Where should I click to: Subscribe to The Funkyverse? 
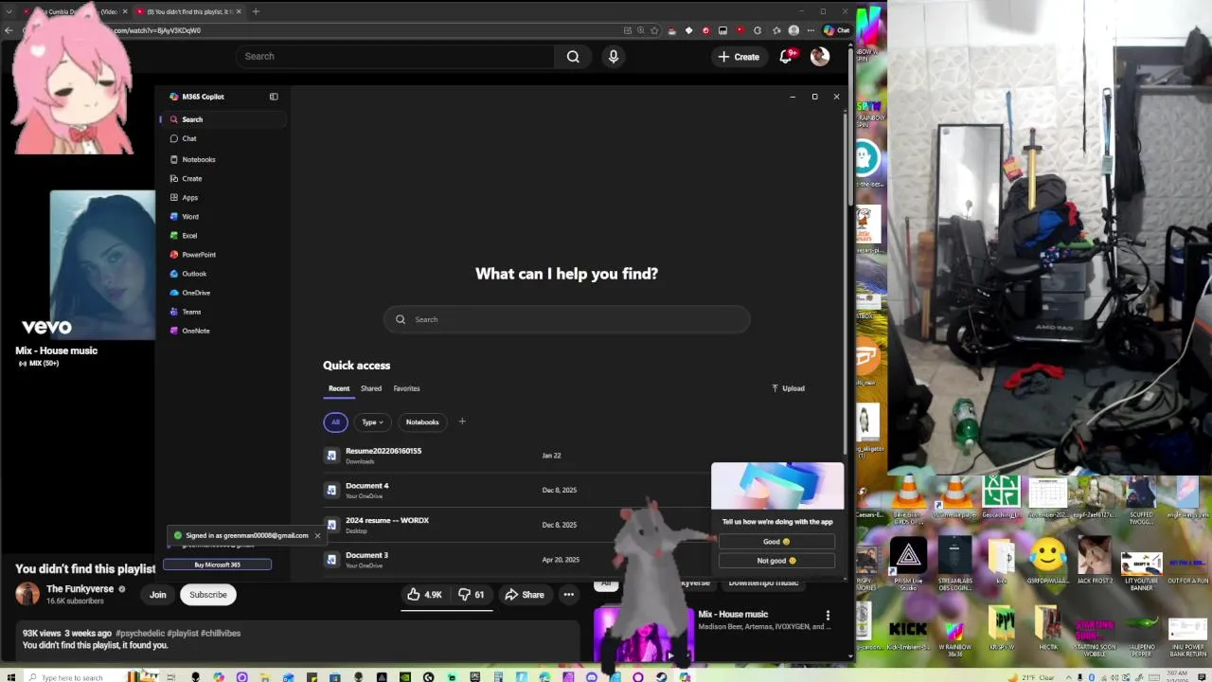click(x=208, y=595)
